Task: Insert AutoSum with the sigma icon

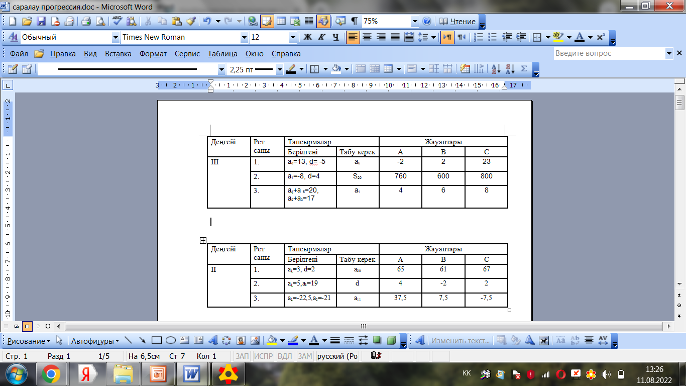Action: [x=524, y=69]
